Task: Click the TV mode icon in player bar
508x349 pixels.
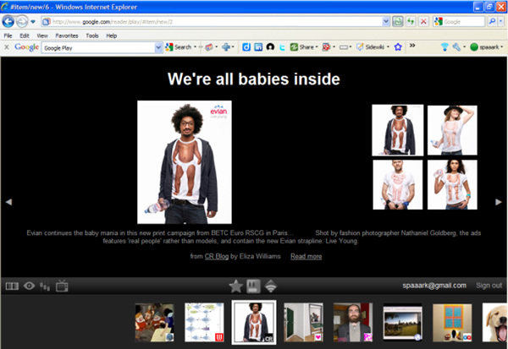Action: tap(62, 286)
